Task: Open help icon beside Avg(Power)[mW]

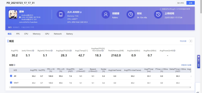Action: coord(174,51)
